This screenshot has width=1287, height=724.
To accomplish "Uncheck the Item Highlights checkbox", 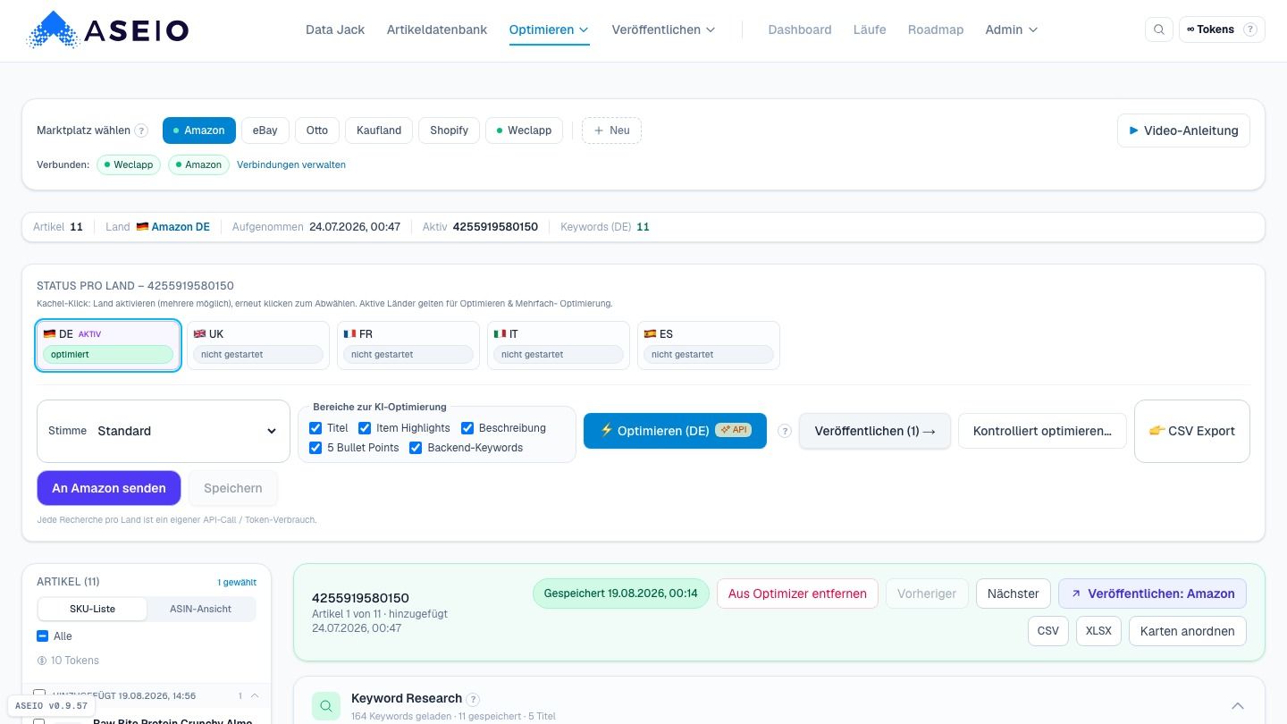I will [x=365, y=428].
